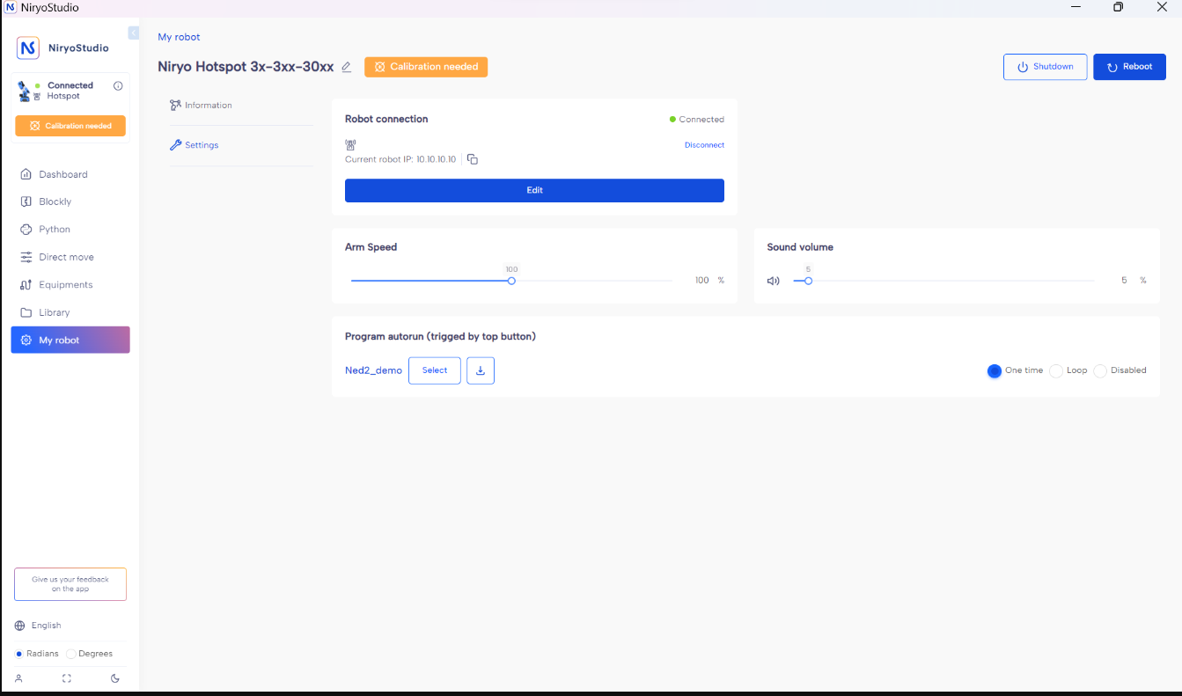The height and width of the screenshot is (696, 1182).
Task: Mute sound using the speaker icon
Action: coord(773,281)
